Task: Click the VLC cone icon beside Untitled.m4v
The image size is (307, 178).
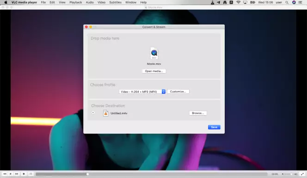Action: 106,113
